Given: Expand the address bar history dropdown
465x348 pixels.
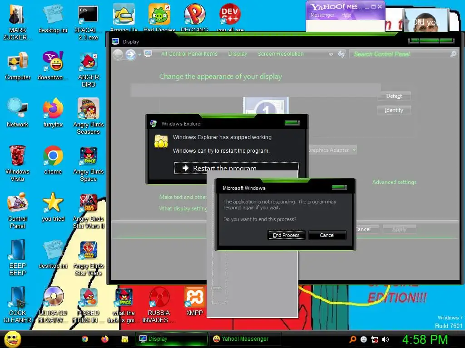Looking at the screenshot, I should click(x=331, y=54).
